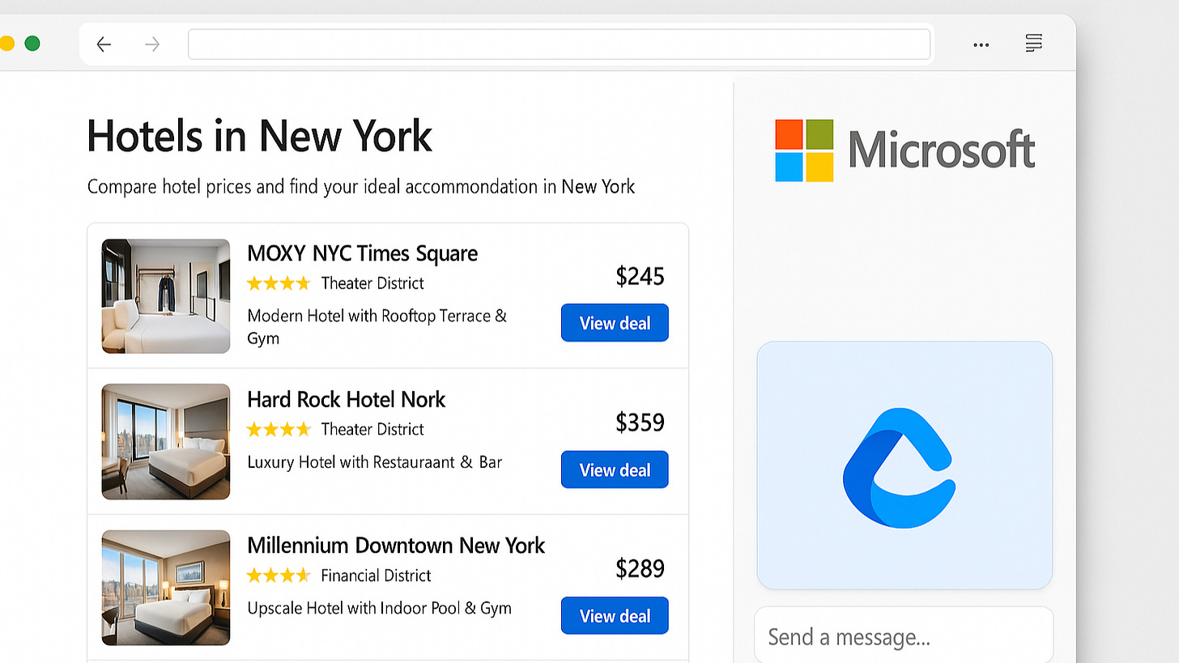
Task: Click the yellow window button
Action: point(6,44)
